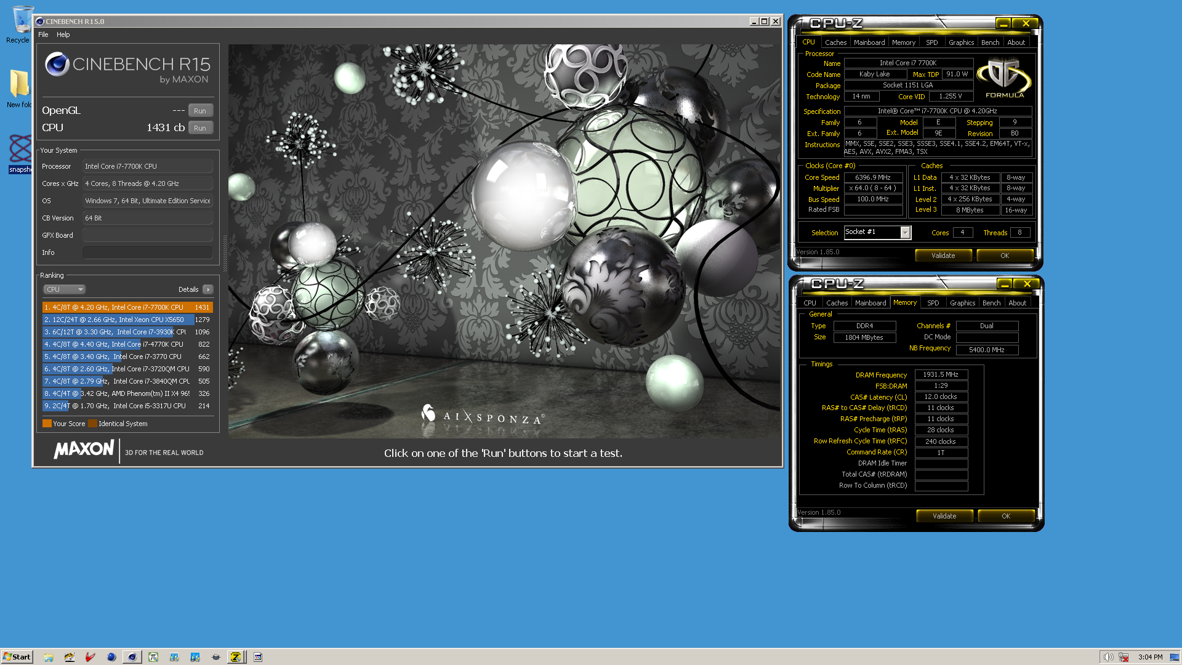
Task: Run the OpenGL benchmark test
Action: tap(200, 111)
